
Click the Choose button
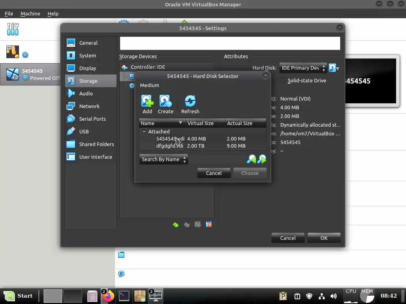point(250,173)
